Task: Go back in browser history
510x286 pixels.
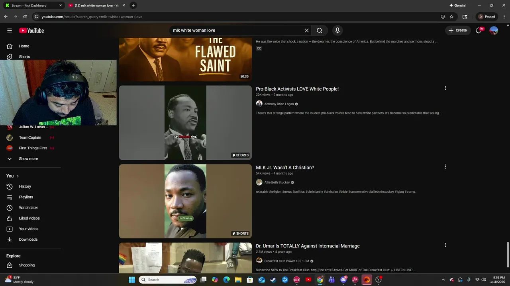Action: 6,17
